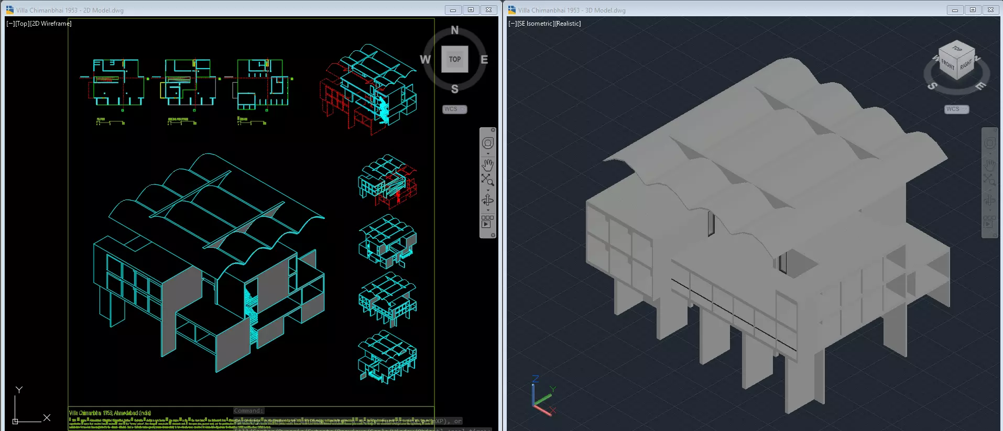1003x431 pixels.
Task: Click RIGHT face of the 3D ViewCube
Action: point(966,65)
